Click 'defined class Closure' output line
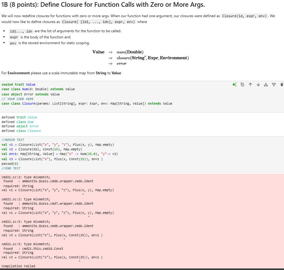 pos(21,131)
